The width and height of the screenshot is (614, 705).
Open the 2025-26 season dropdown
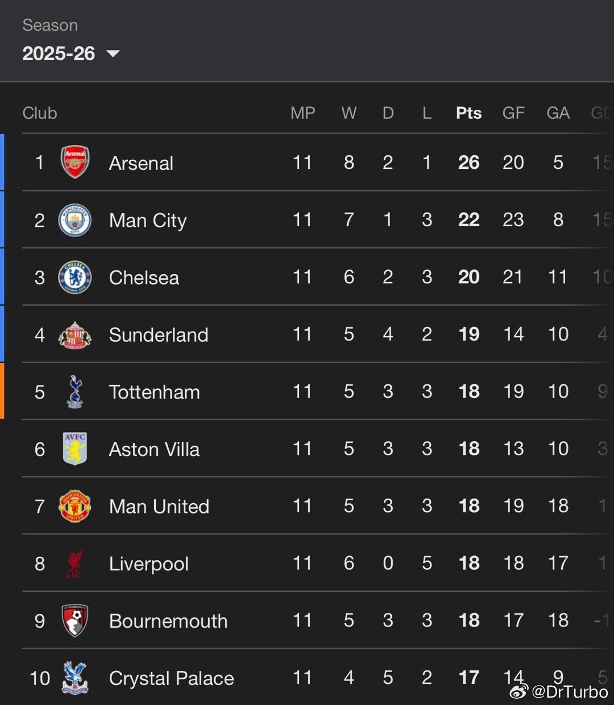coord(59,53)
